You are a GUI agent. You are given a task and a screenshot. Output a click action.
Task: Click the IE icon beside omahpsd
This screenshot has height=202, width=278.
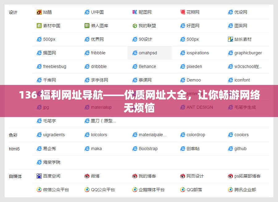tap(135, 53)
